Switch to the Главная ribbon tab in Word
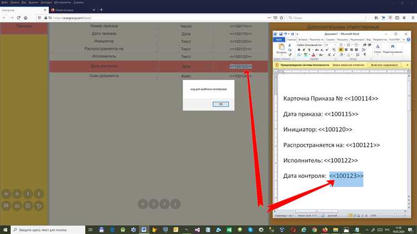The image size is (417, 234). (291, 39)
